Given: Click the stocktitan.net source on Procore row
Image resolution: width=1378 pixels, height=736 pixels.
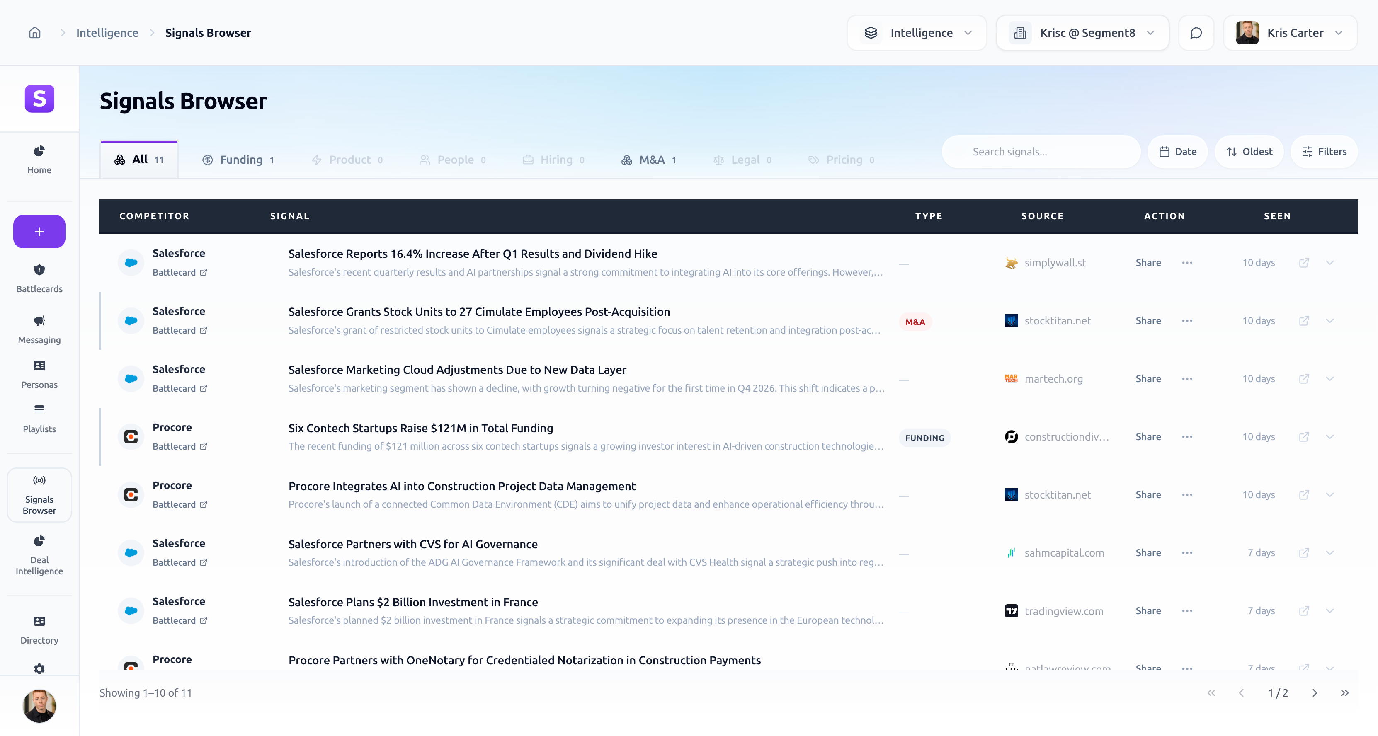Looking at the screenshot, I should point(1048,495).
